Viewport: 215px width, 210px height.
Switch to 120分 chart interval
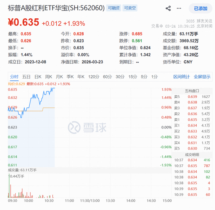click(94, 77)
